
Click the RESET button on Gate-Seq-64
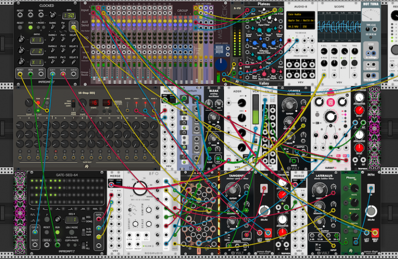[x=47, y=232]
